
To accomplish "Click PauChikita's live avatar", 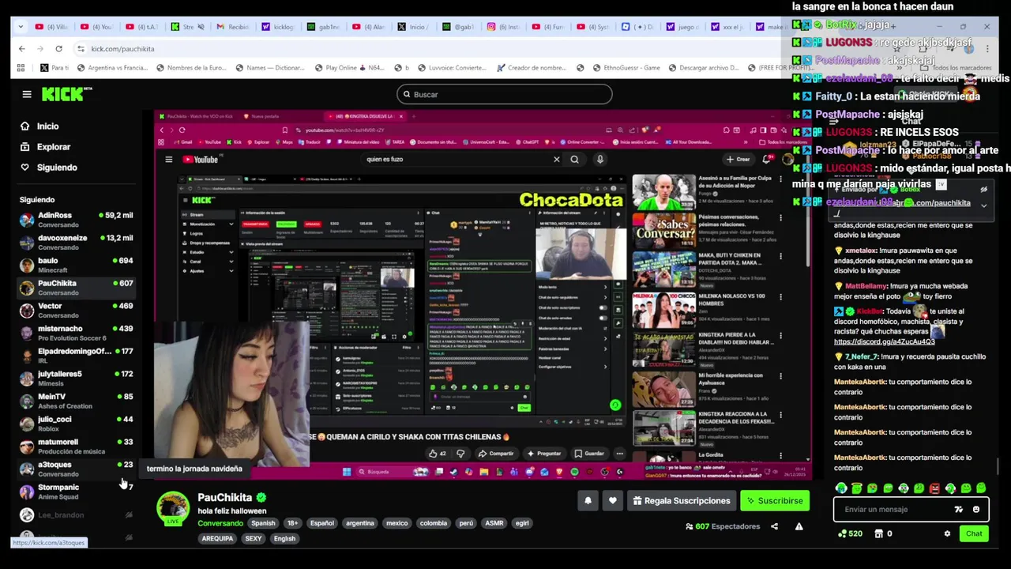I will tap(173, 508).
